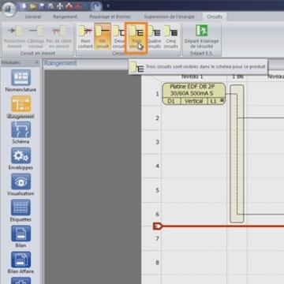
Task: Switch to the Général ribbon tab
Action: pos(33,17)
